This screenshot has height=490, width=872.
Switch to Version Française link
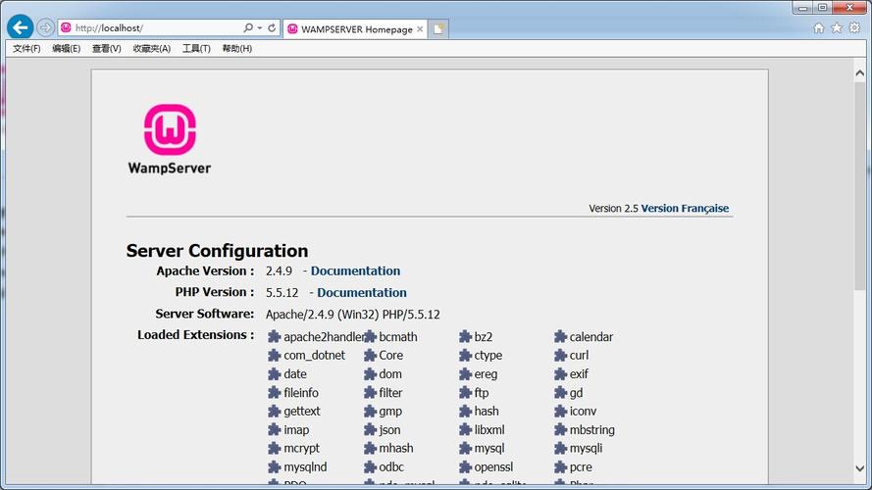tap(685, 209)
